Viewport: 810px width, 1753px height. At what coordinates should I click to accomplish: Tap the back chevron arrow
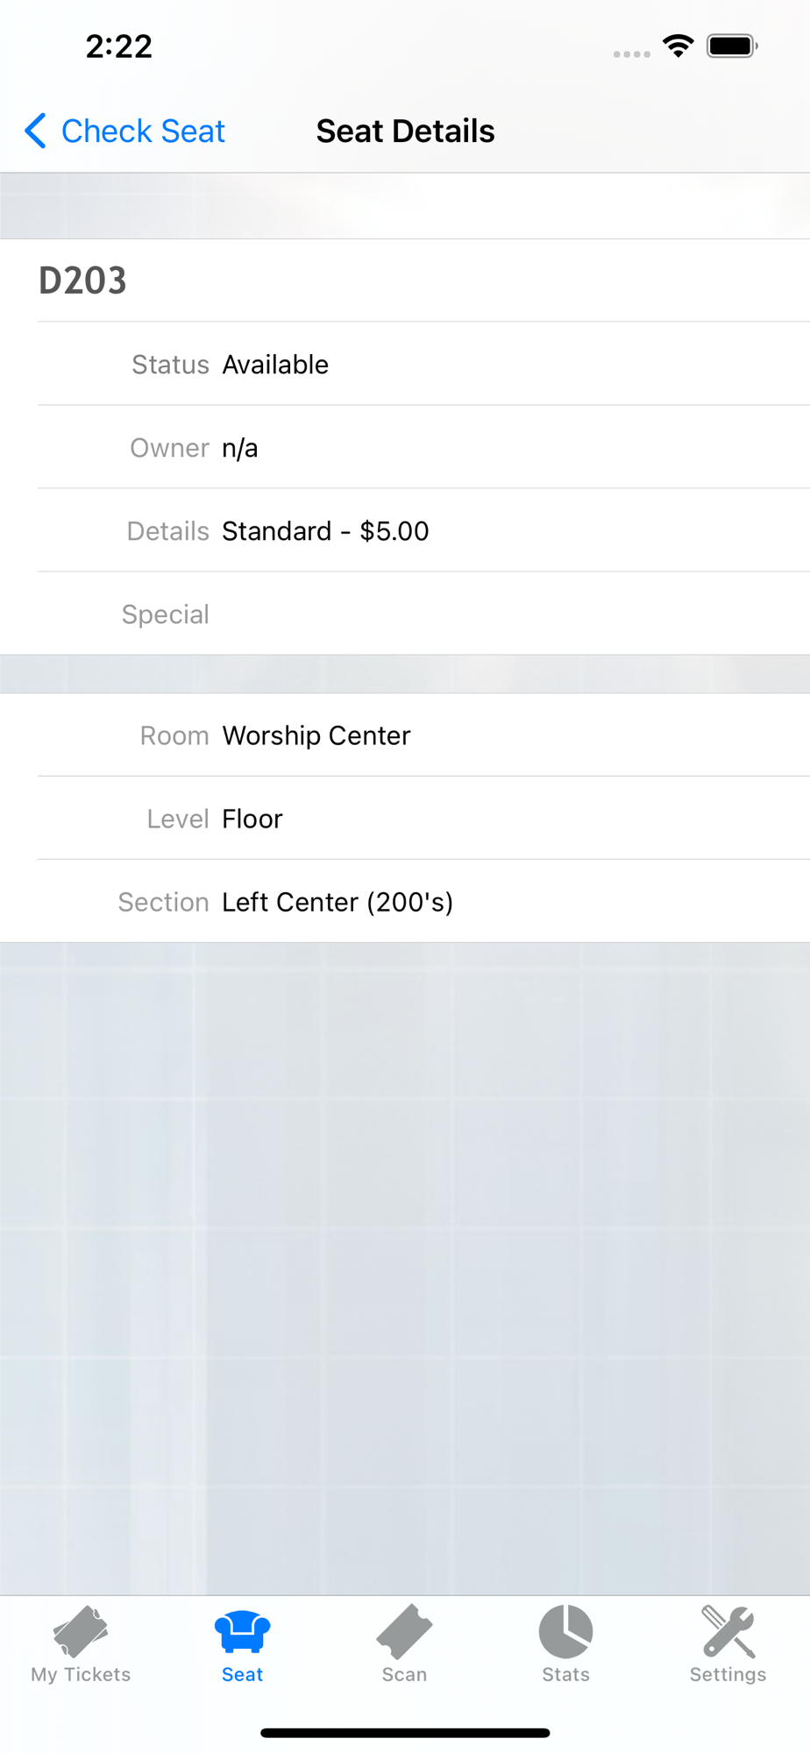coord(35,131)
